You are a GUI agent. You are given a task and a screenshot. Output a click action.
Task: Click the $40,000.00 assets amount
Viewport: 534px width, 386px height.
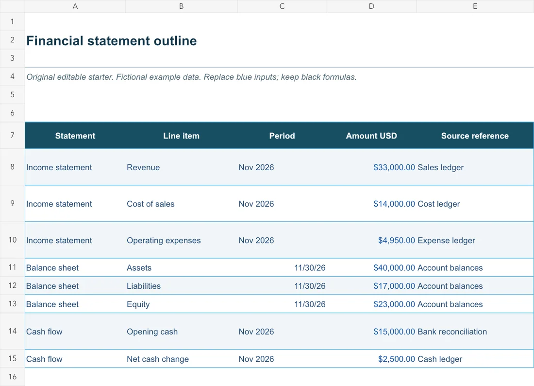394,268
